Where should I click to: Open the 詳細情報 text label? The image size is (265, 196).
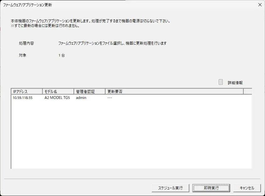pyautogui.click(x=235, y=83)
